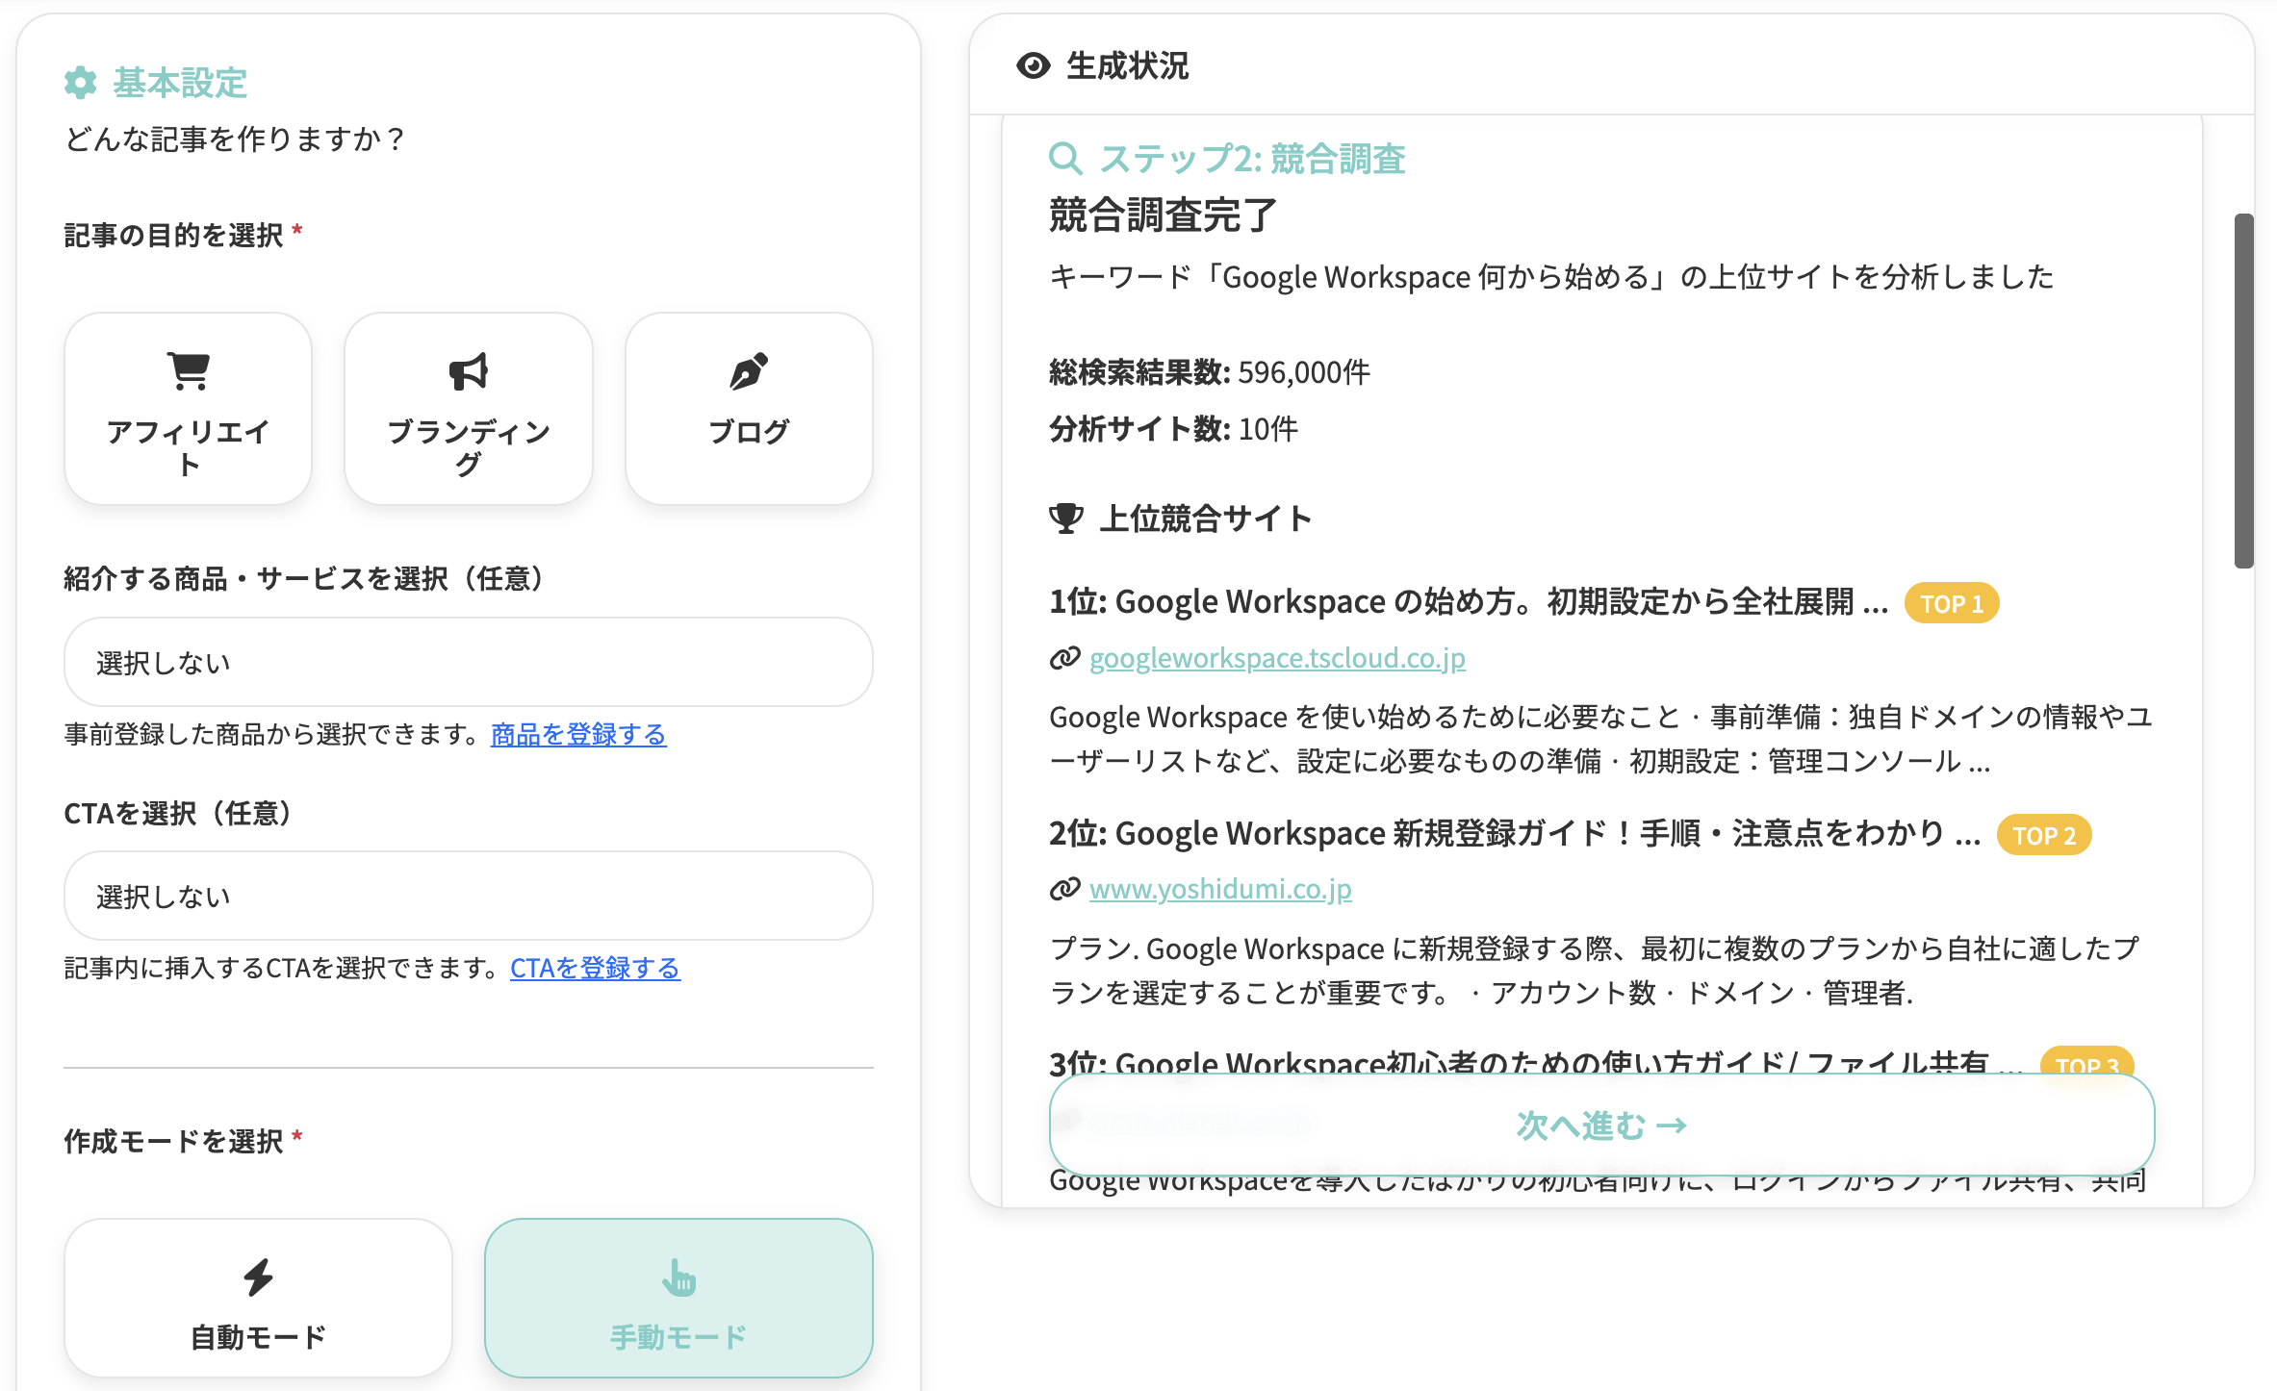Screen dimensions: 2277x1391
Task: Click the trophy icon beside 上位競合サイト
Action: click(x=1064, y=518)
